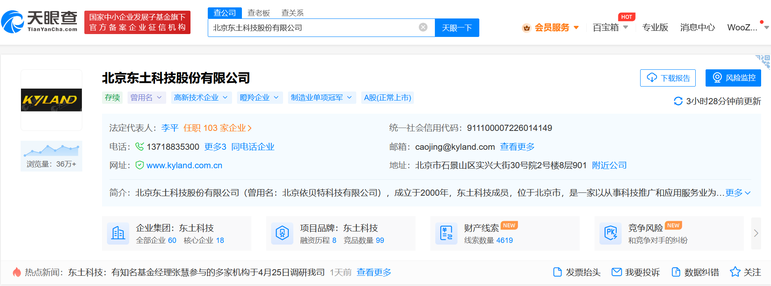Image resolution: width=771 pixels, height=286 pixels.
Task: Click the 存续 status tag
Action: [x=112, y=98]
